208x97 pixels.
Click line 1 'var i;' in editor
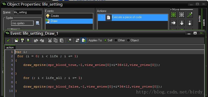(x=21, y=52)
